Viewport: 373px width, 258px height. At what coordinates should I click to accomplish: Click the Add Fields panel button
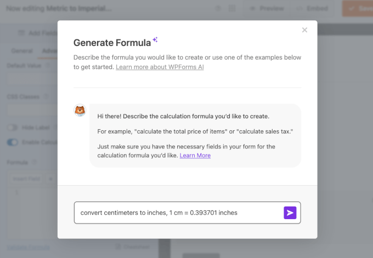click(x=36, y=33)
